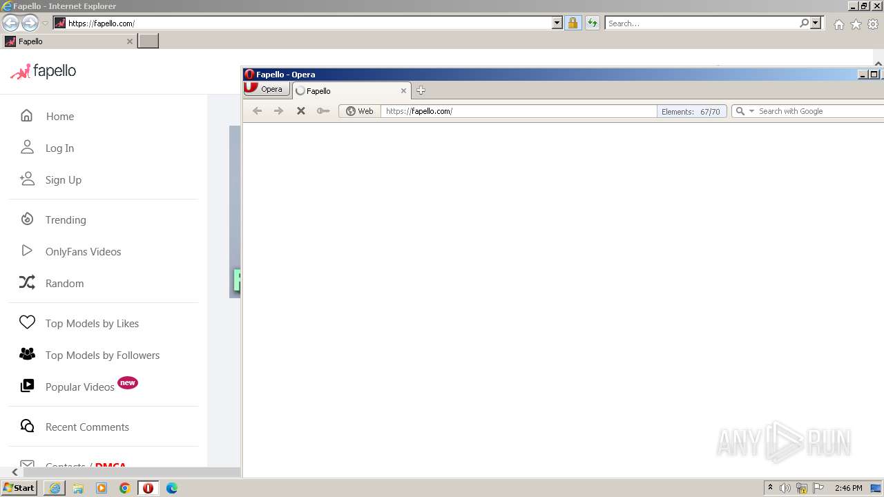884x497 pixels.
Task: Open the Random link
Action: 64,283
